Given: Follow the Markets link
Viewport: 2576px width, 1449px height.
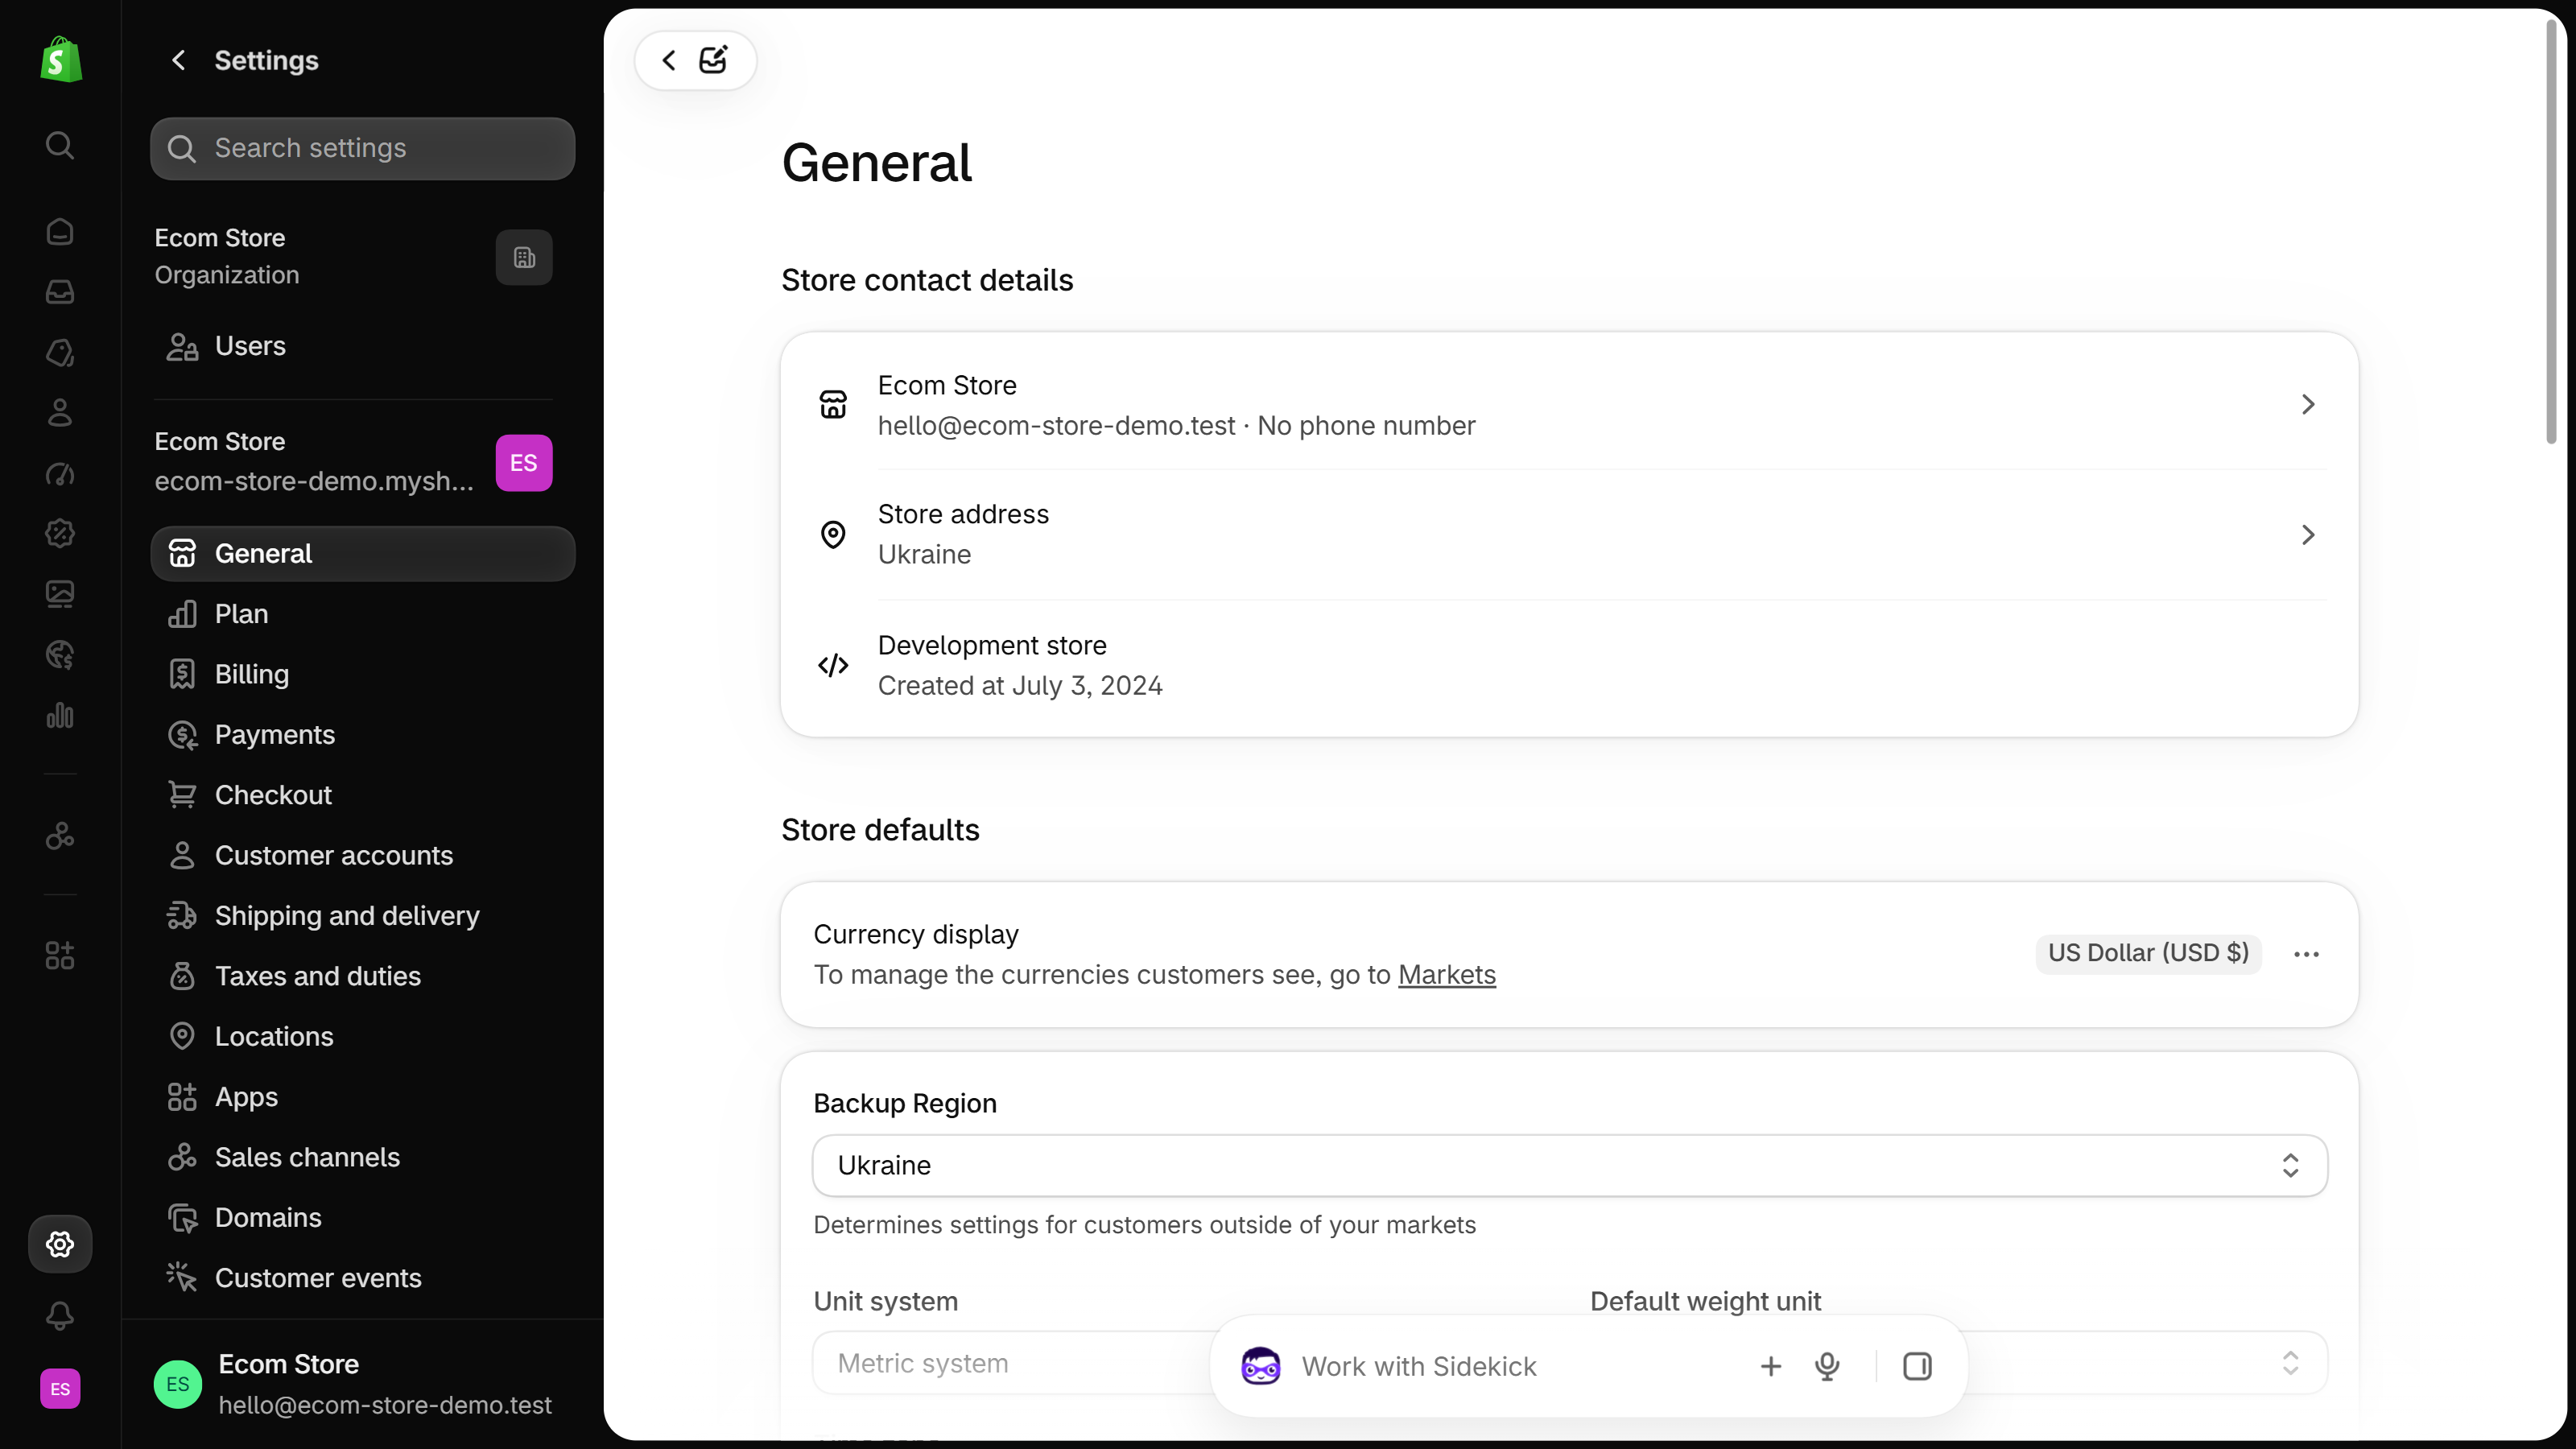Looking at the screenshot, I should tap(1447, 974).
